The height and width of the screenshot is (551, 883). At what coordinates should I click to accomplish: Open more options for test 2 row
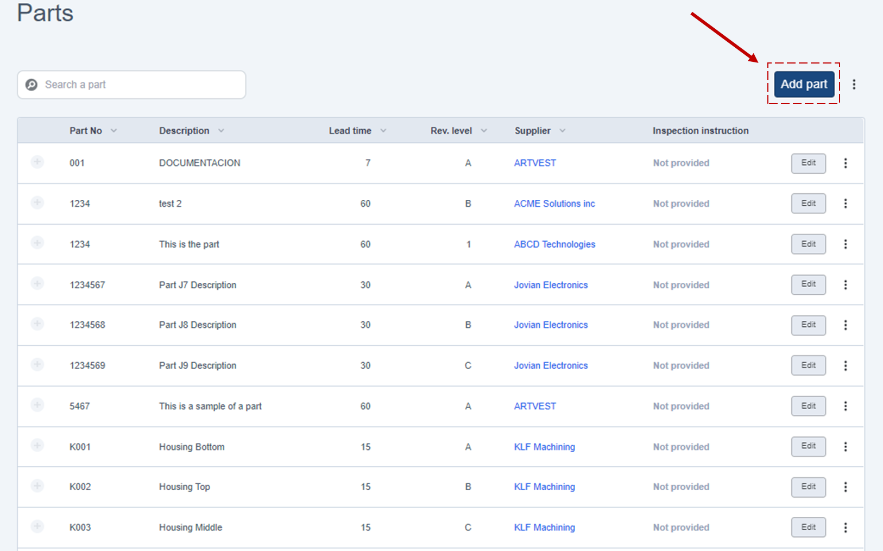tap(846, 204)
